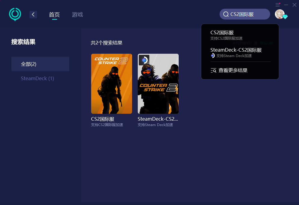Filter results by SteamDeck (1)
The width and height of the screenshot is (299, 205).
(x=38, y=78)
